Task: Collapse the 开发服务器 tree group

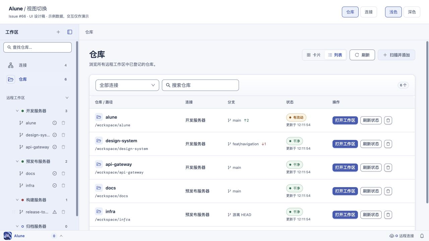Action: click(x=17, y=111)
